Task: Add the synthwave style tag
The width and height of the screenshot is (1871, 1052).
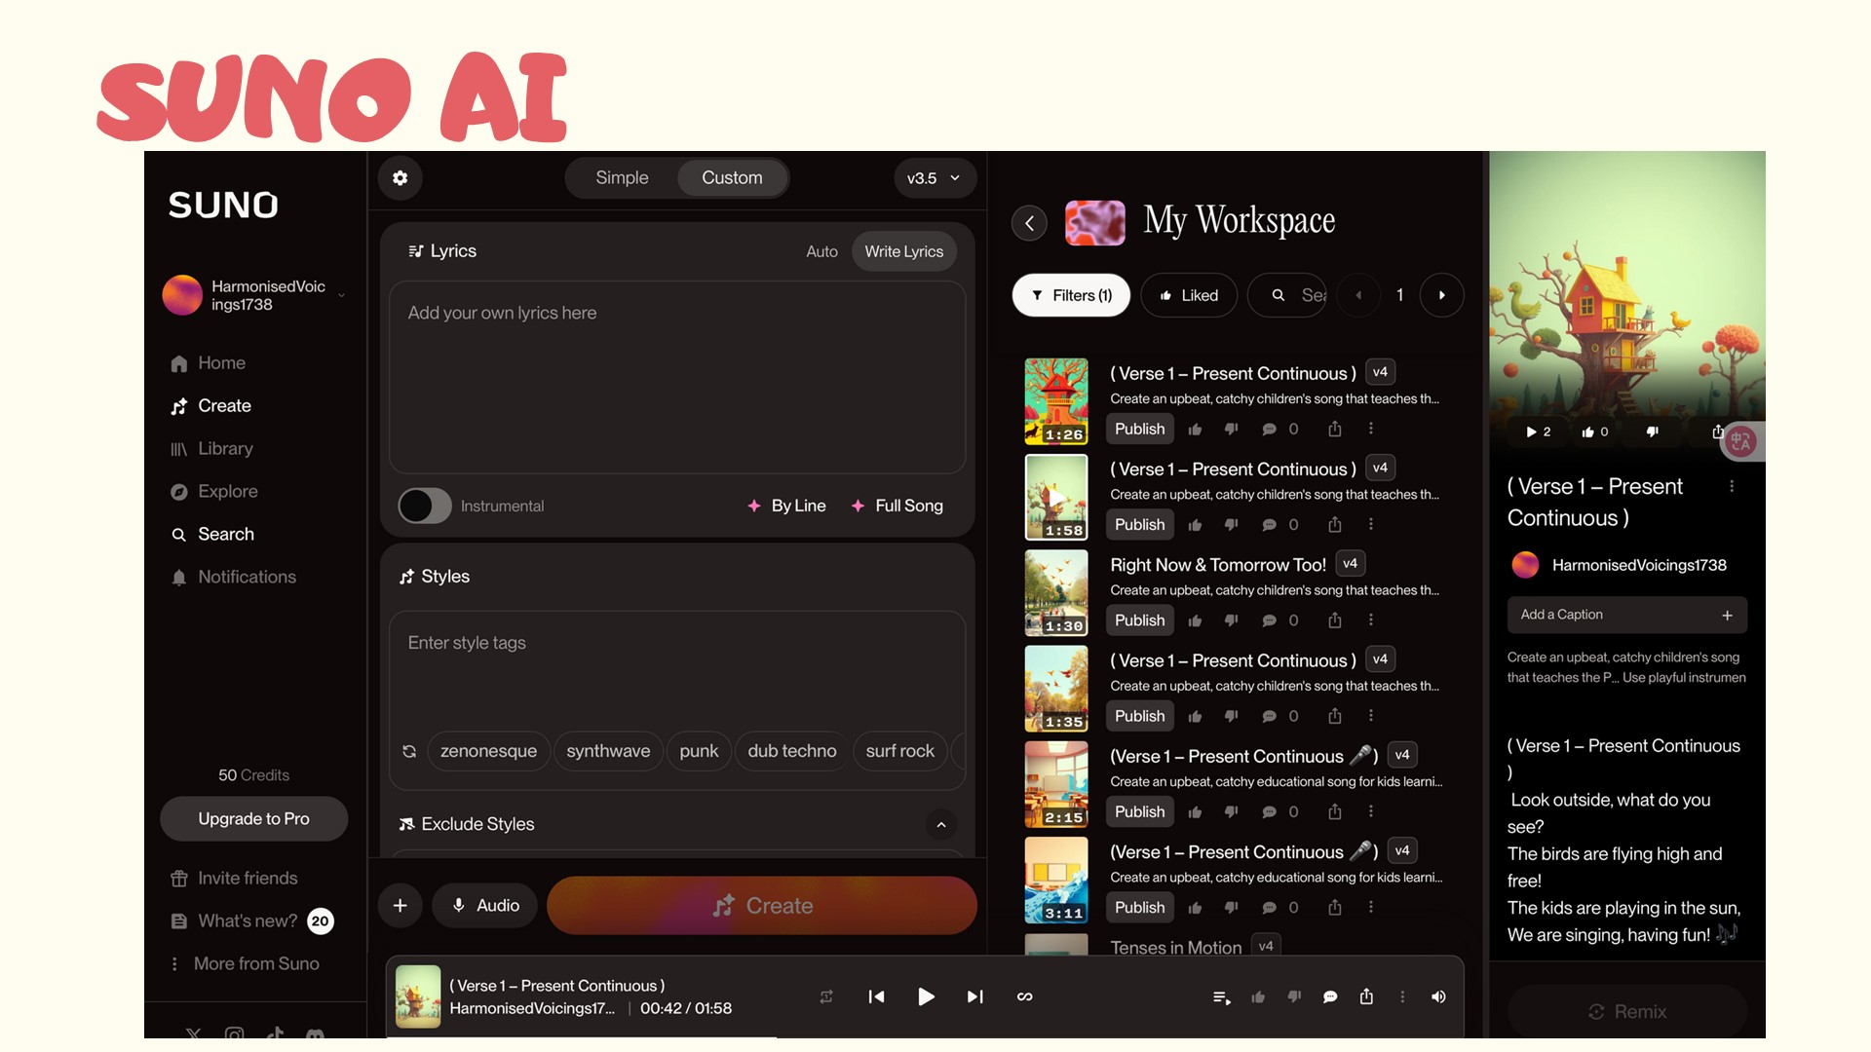Action: point(608,751)
